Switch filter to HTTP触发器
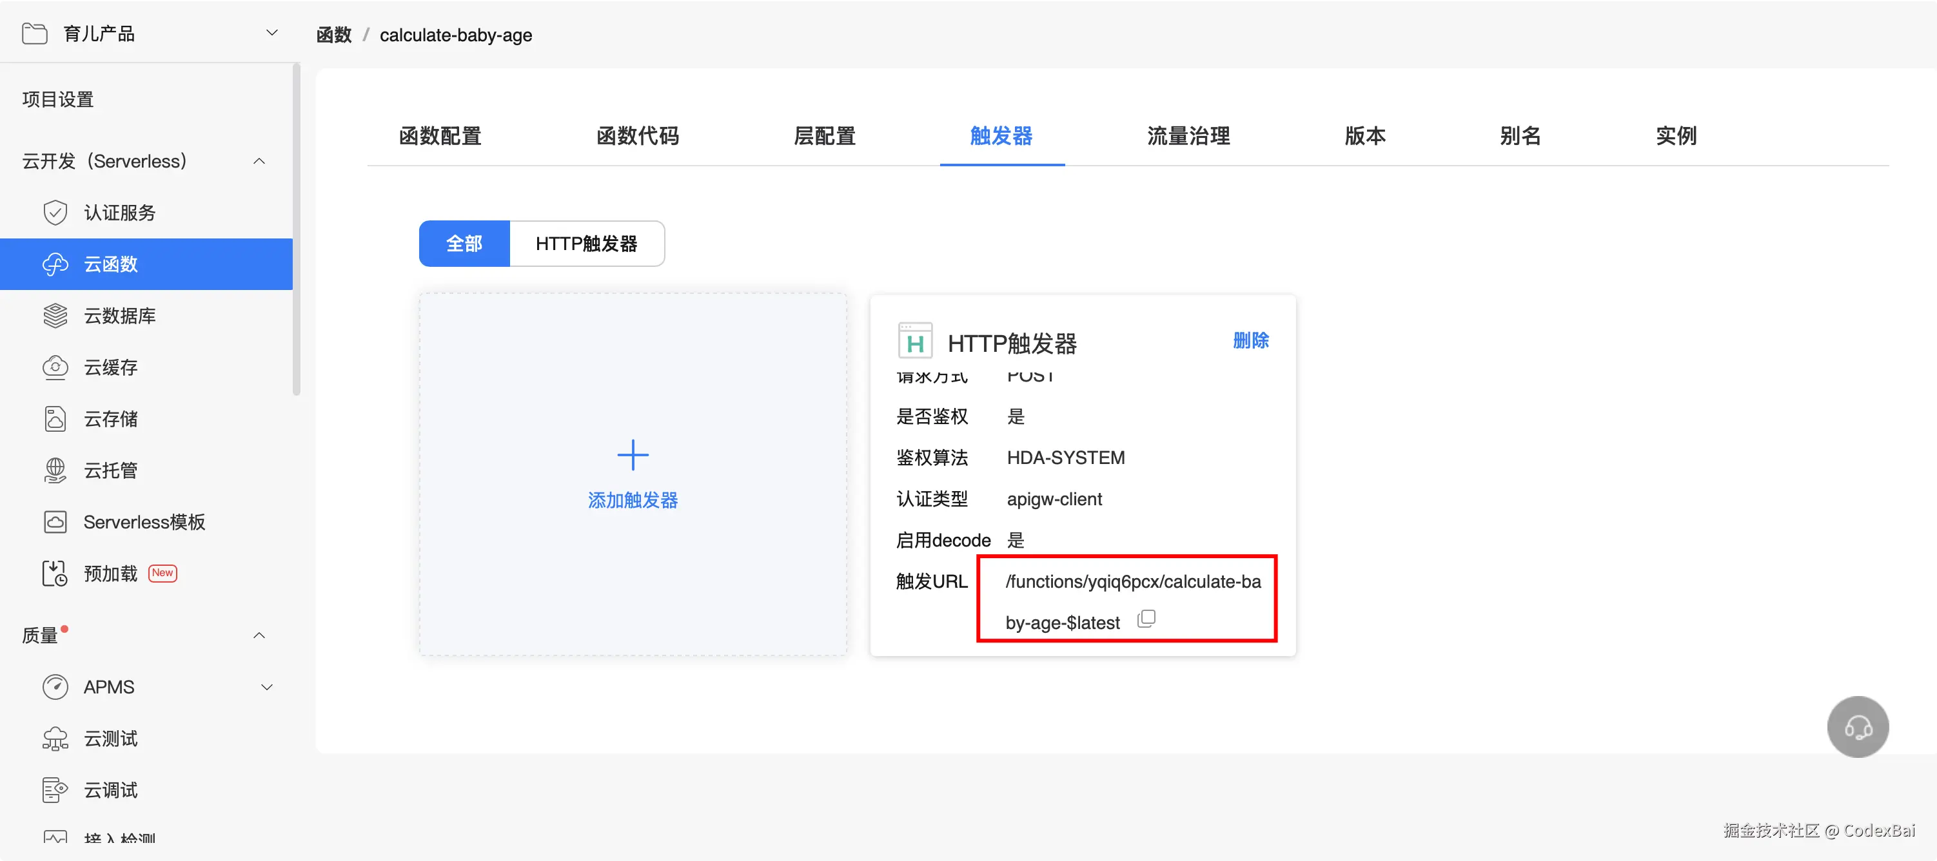This screenshot has height=861, width=1937. [587, 244]
